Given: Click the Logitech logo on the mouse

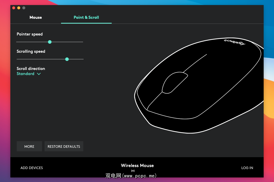Looking at the screenshot, I should pyautogui.click(x=235, y=42).
